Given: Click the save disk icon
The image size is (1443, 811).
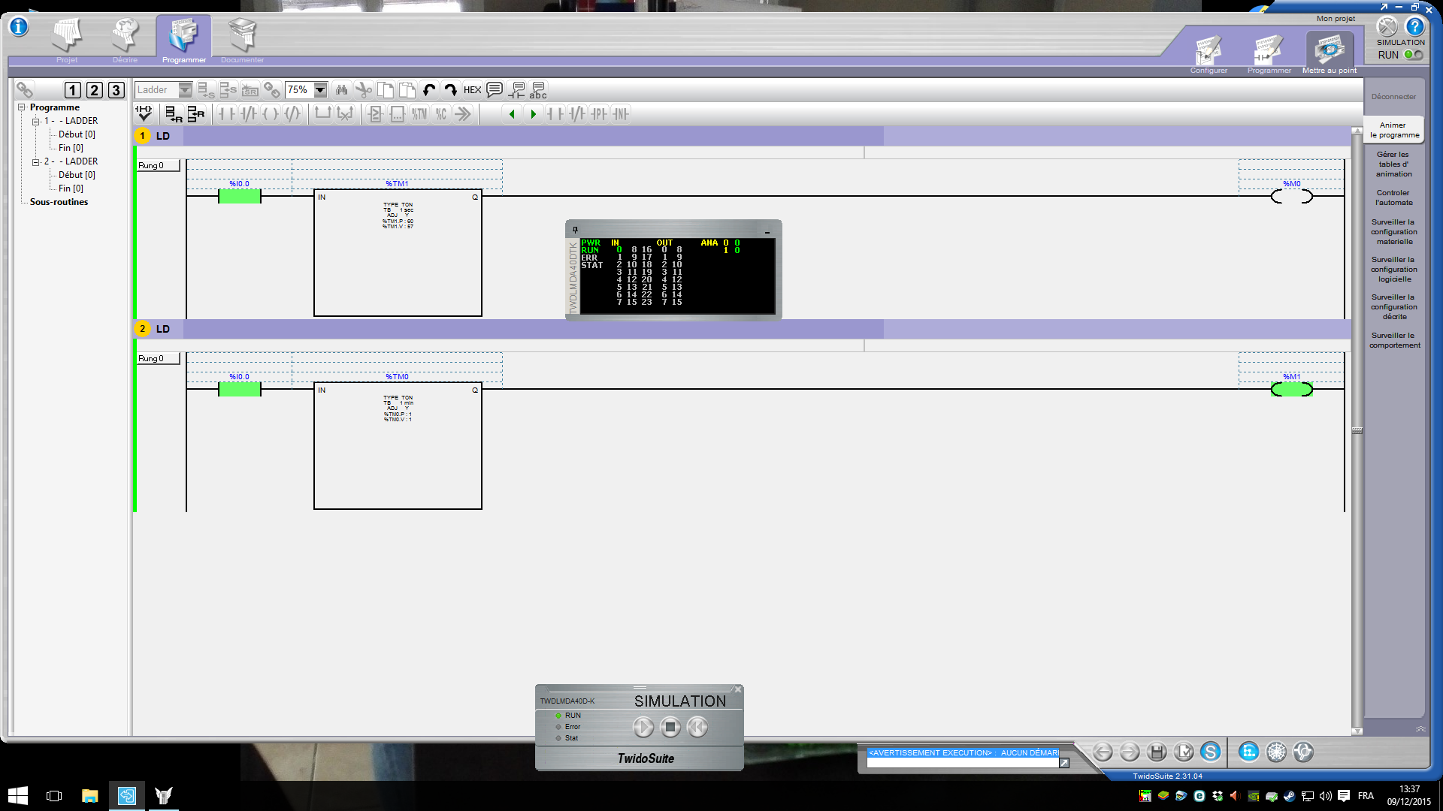Looking at the screenshot, I should pos(1157,752).
